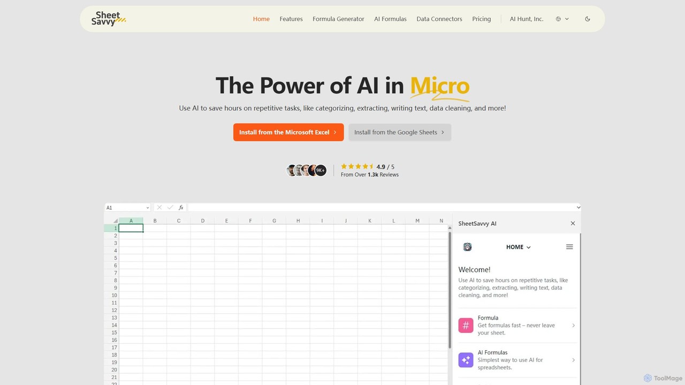Click the SheetSavvy AI panel title

tap(477, 224)
